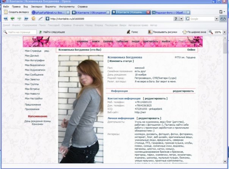The width and height of the screenshot is (229, 169).
Task: Click ред. next to Моя Страница
Action: pos(47,51)
